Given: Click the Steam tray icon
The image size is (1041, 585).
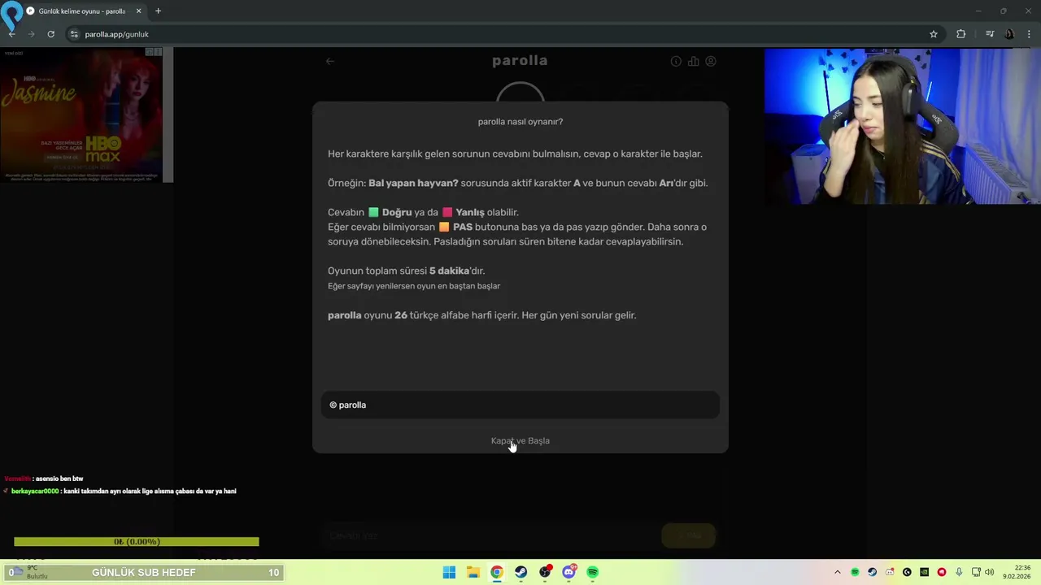Looking at the screenshot, I should (872, 573).
